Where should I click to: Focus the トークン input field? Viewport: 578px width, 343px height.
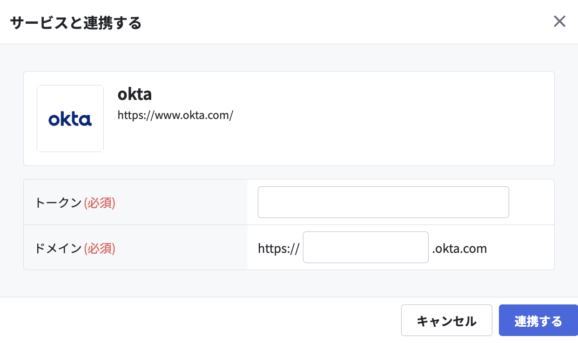point(383,202)
